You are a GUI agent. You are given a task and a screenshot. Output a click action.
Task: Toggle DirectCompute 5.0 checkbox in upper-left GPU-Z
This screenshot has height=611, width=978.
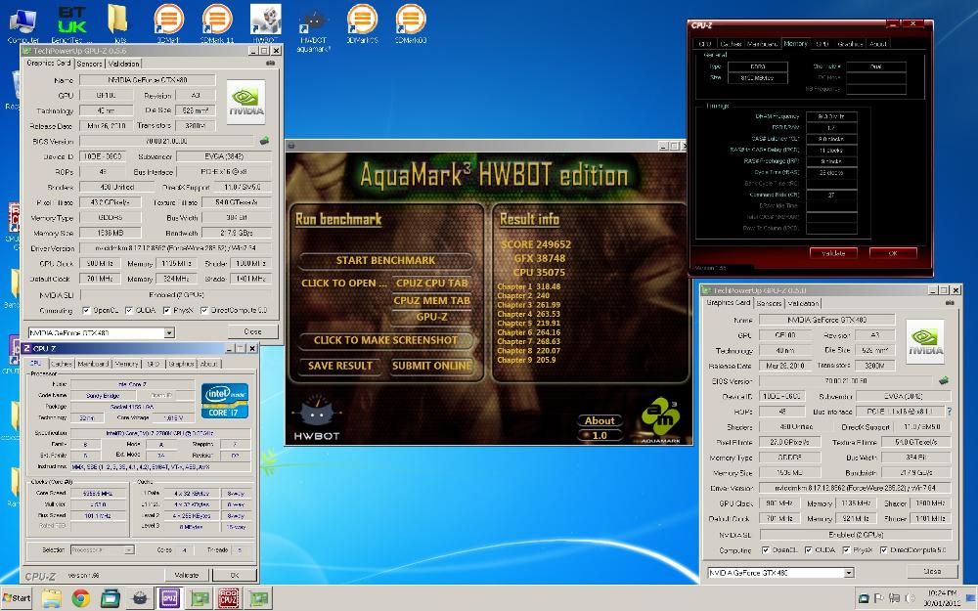point(204,310)
